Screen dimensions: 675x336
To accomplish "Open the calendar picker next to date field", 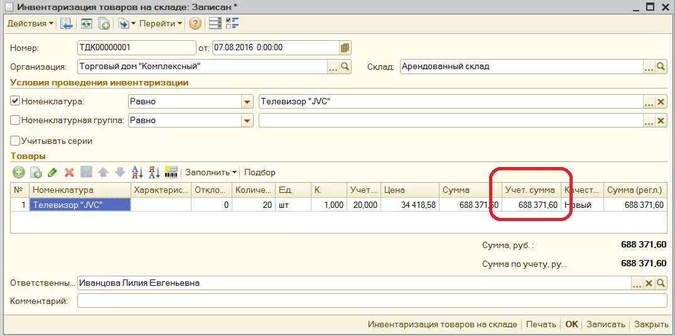I will [345, 47].
